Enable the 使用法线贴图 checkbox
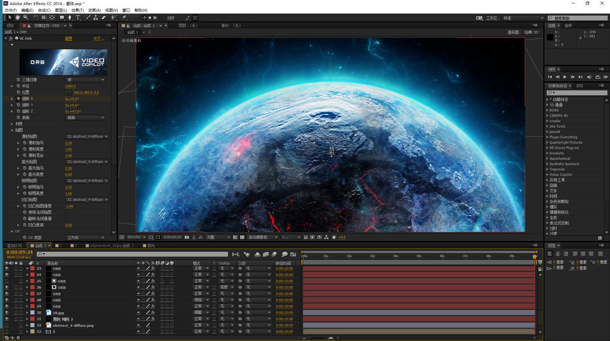 tap(67, 213)
